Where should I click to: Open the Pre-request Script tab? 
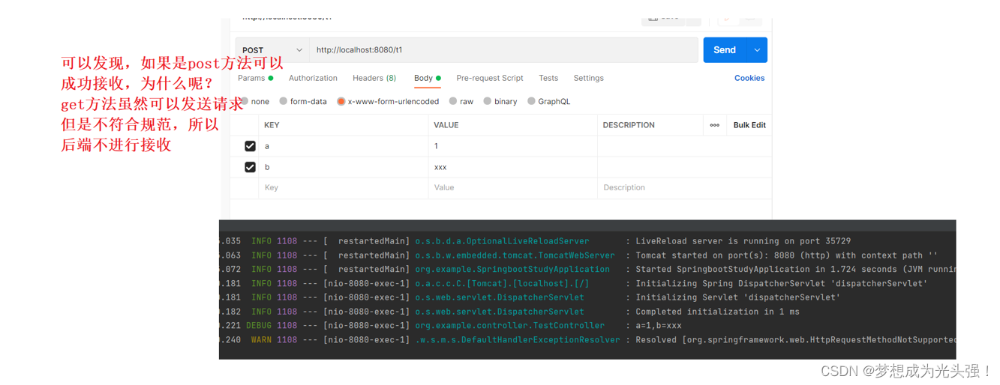click(x=490, y=78)
